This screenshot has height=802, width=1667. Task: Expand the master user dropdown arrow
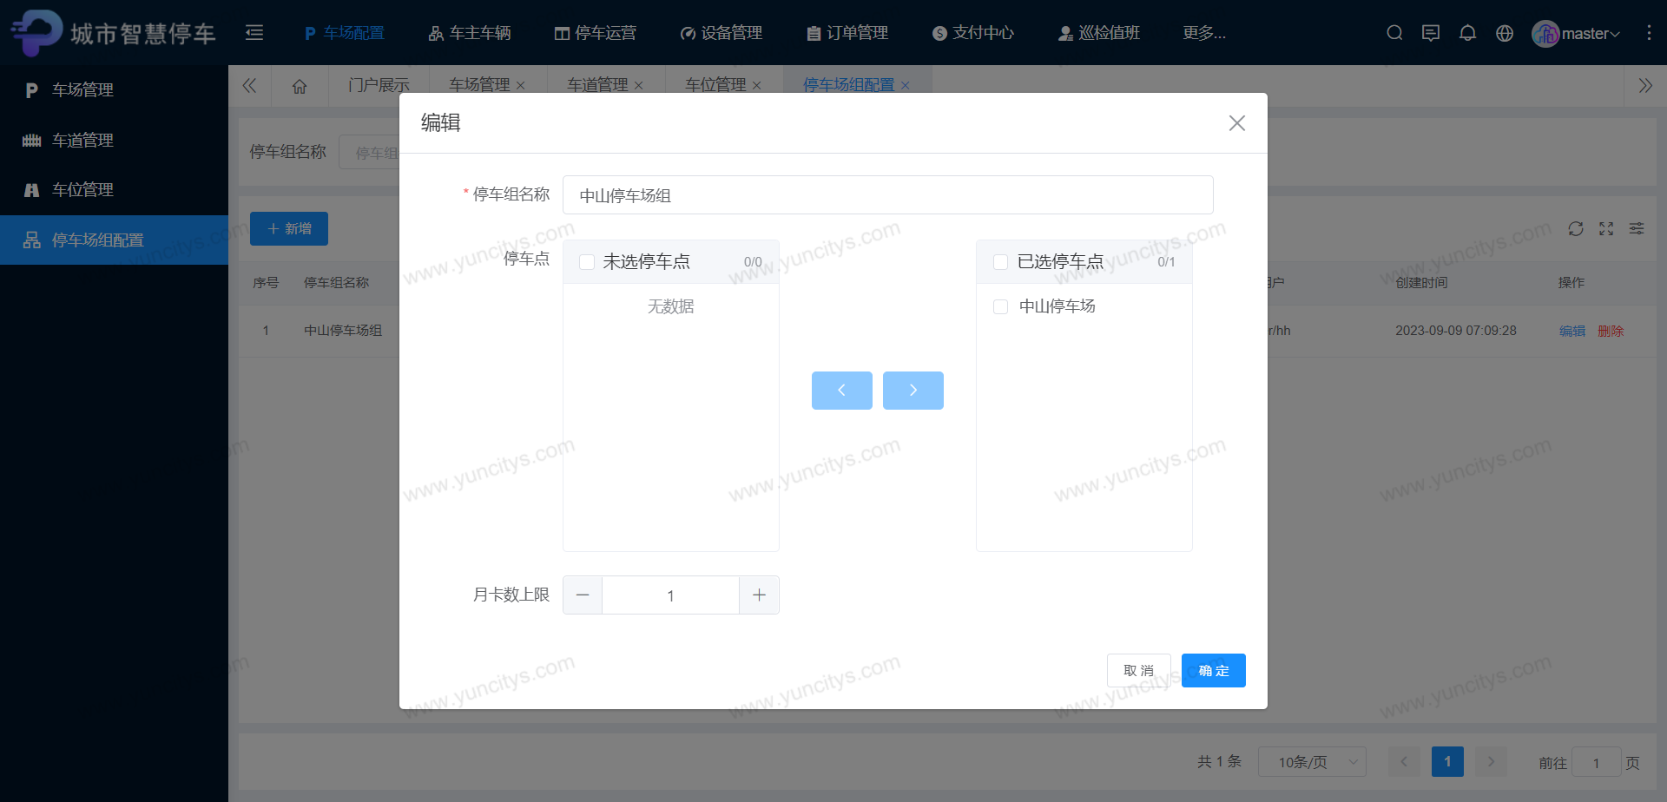coord(1615,35)
